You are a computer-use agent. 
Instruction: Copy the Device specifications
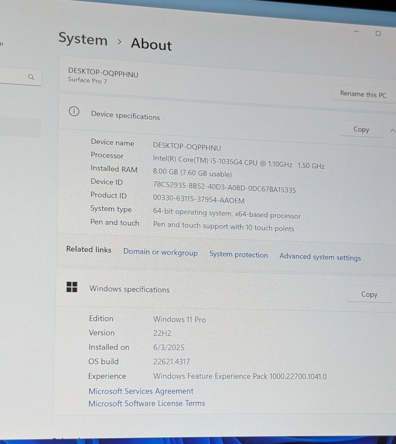coord(361,129)
